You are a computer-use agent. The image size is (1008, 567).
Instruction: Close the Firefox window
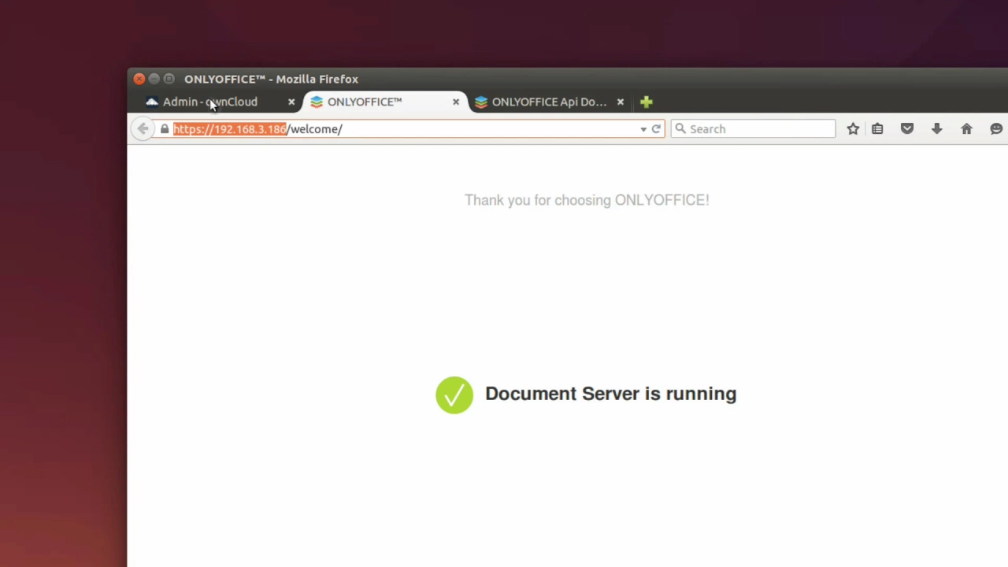click(x=139, y=79)
